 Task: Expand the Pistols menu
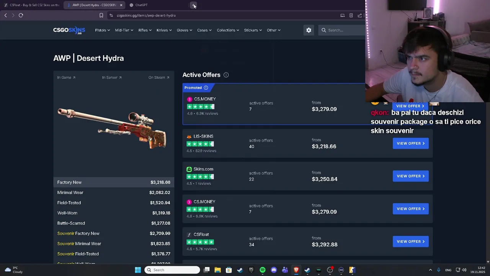point(103,30)
